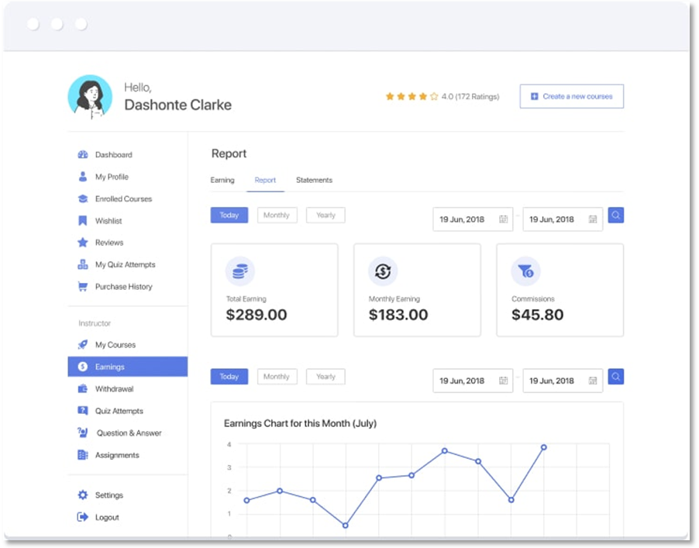Click the My Courses rocket icon

82,344
